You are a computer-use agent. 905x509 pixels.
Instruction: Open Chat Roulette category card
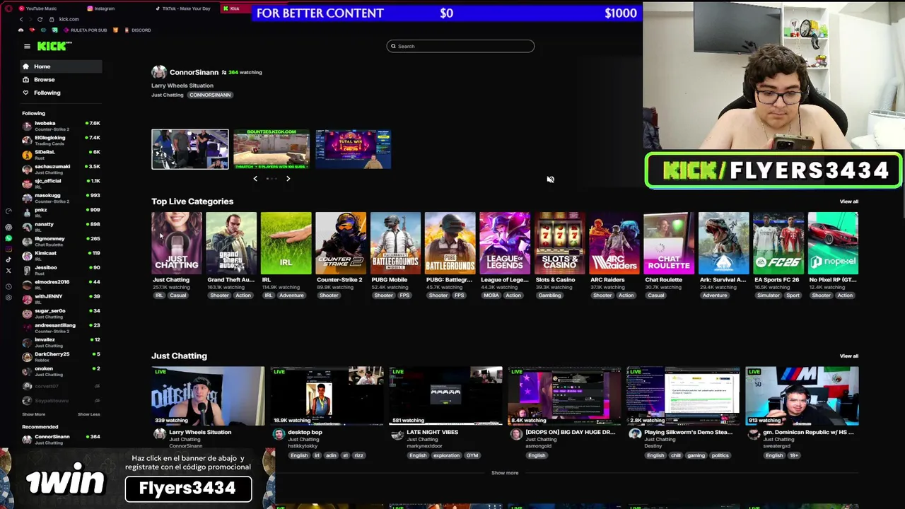click(x=669, y=242)
